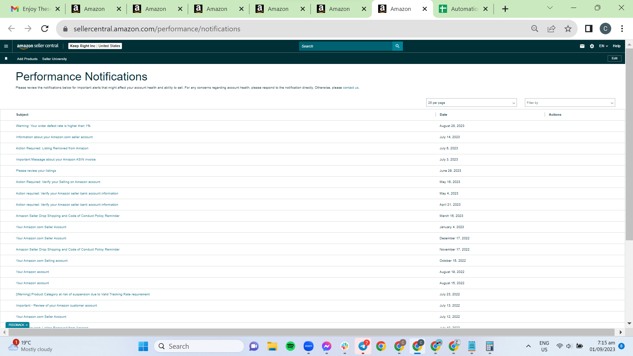The image size is (633, 356).
Task: Click the Windows taskbar search box
Action: click(199, 346)
